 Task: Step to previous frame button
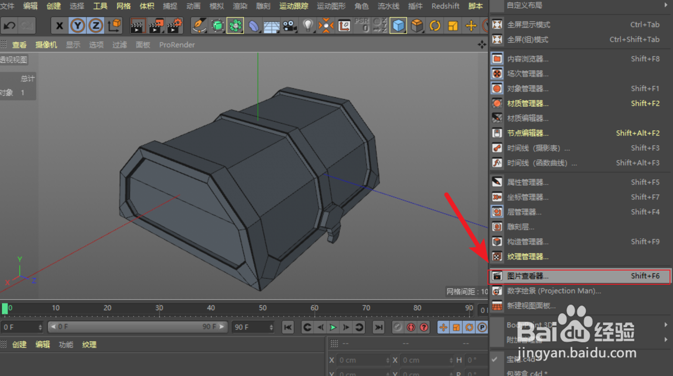(320, 327)
